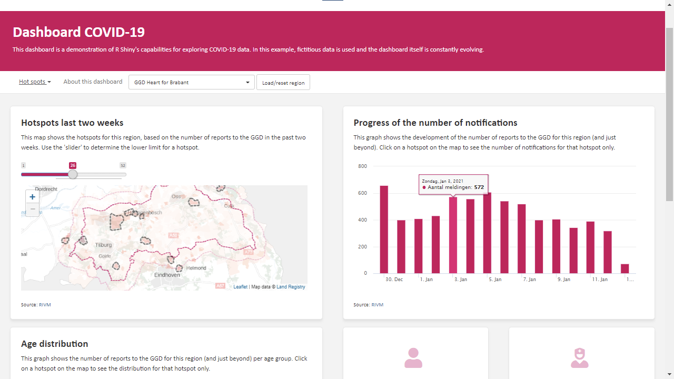
Task: Click the Load/reset region button
Action: pyautogui.click(x=283, y=82)
